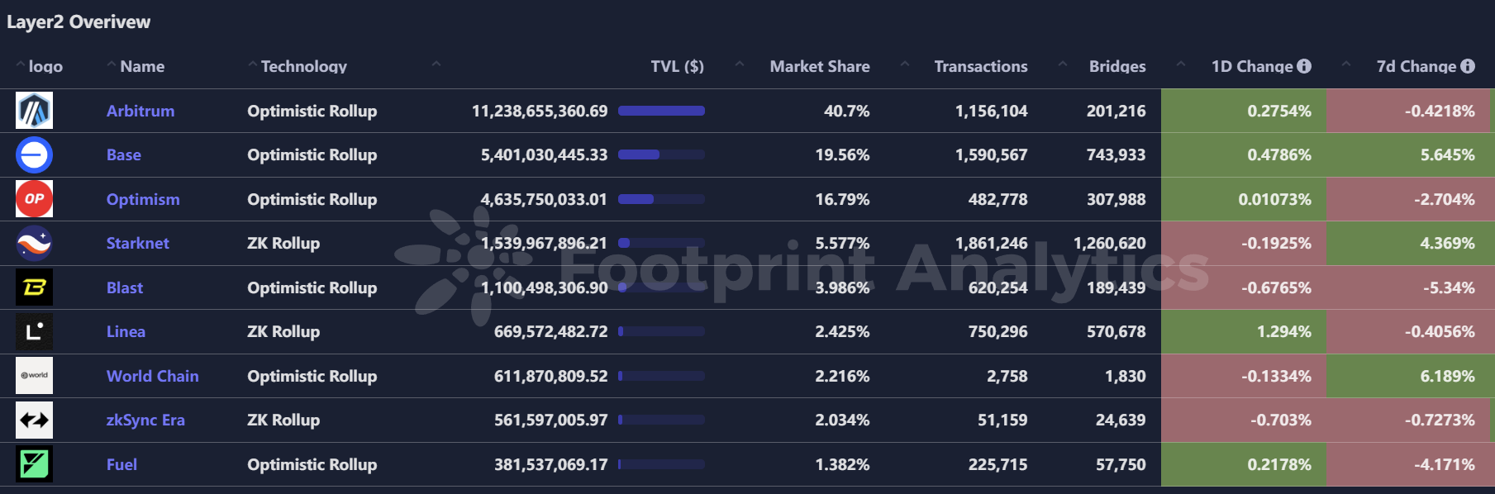Click the zkSync Era arrows logo
The image size is (1495, 494).
[33, 420]
